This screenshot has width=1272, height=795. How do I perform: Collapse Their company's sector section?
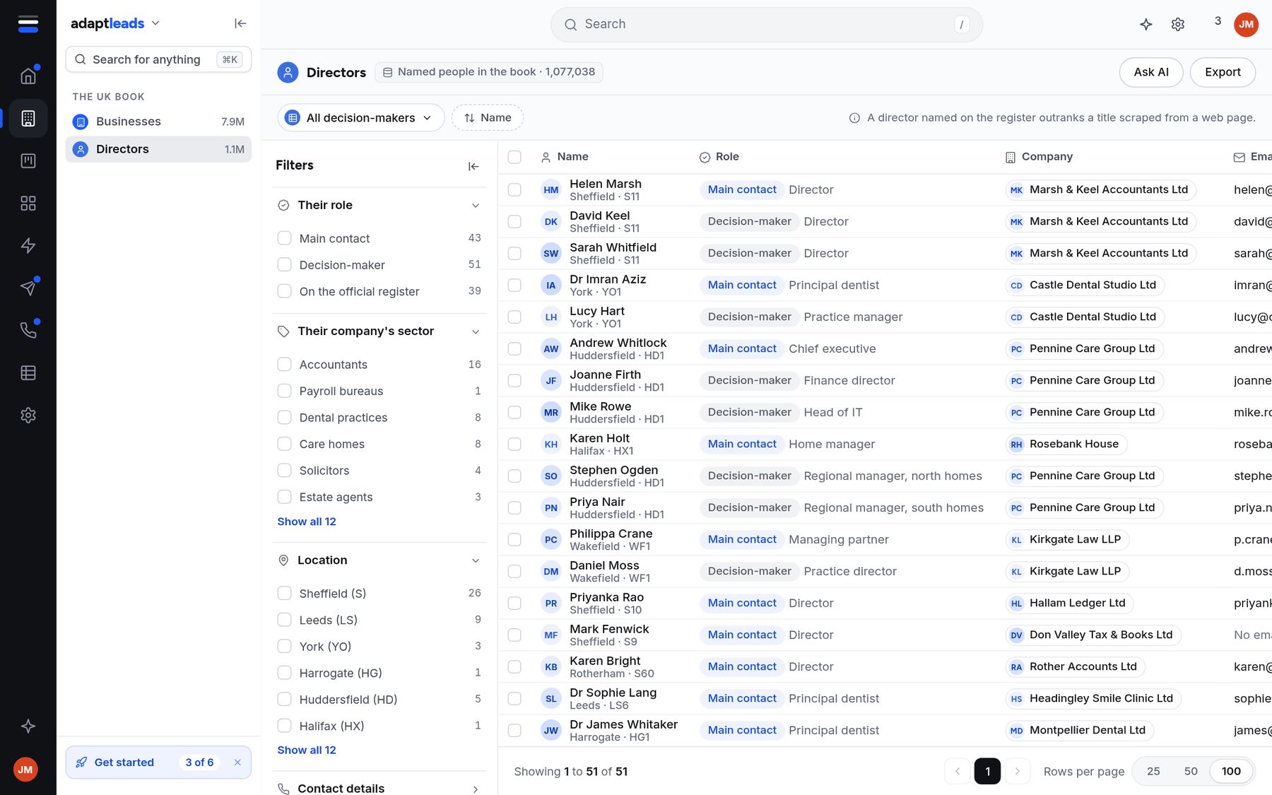coord(476,331)
